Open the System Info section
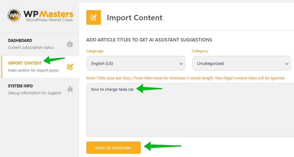Viewport: 294px width, 157px height. [x=40, y=90]
